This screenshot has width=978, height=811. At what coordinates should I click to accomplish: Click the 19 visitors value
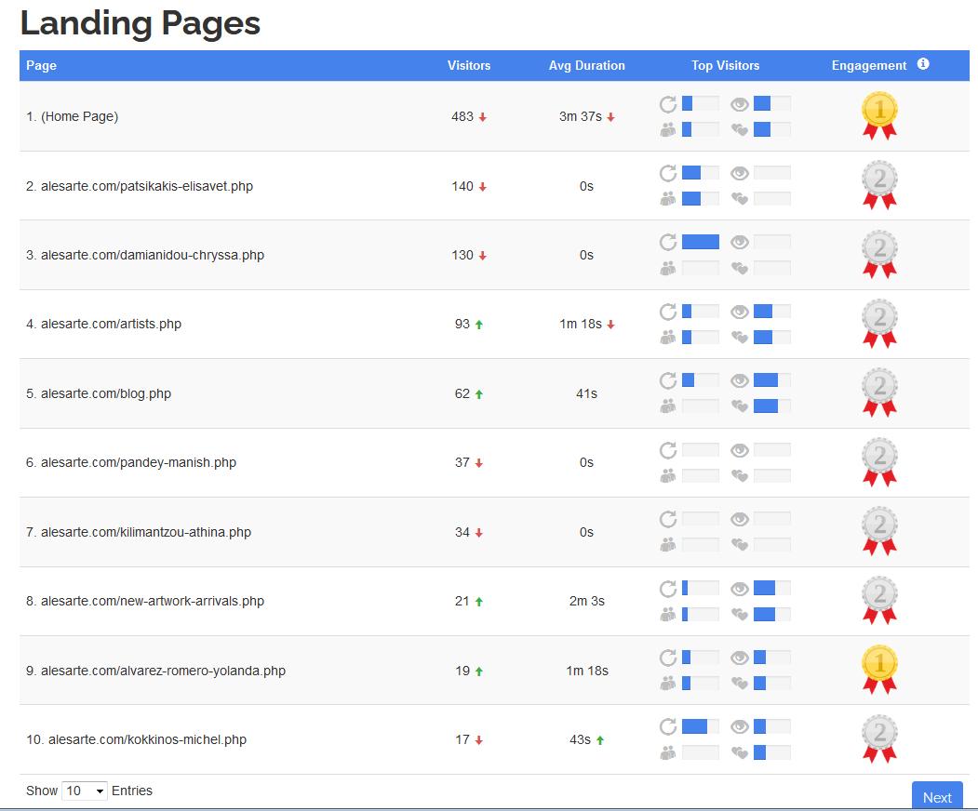[x=462, y=671]
